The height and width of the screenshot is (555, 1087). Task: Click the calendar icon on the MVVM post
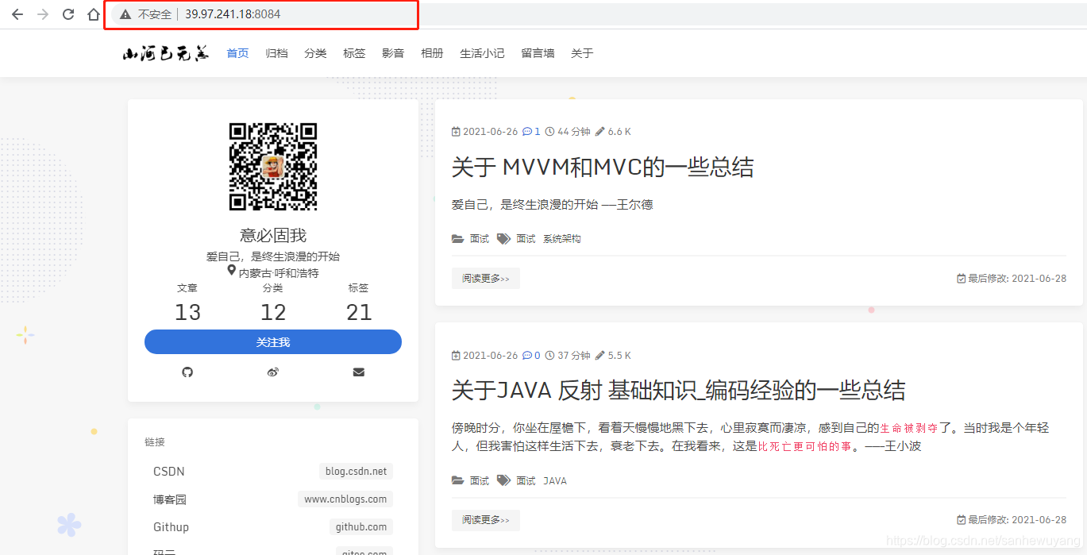tap(456, 132)
